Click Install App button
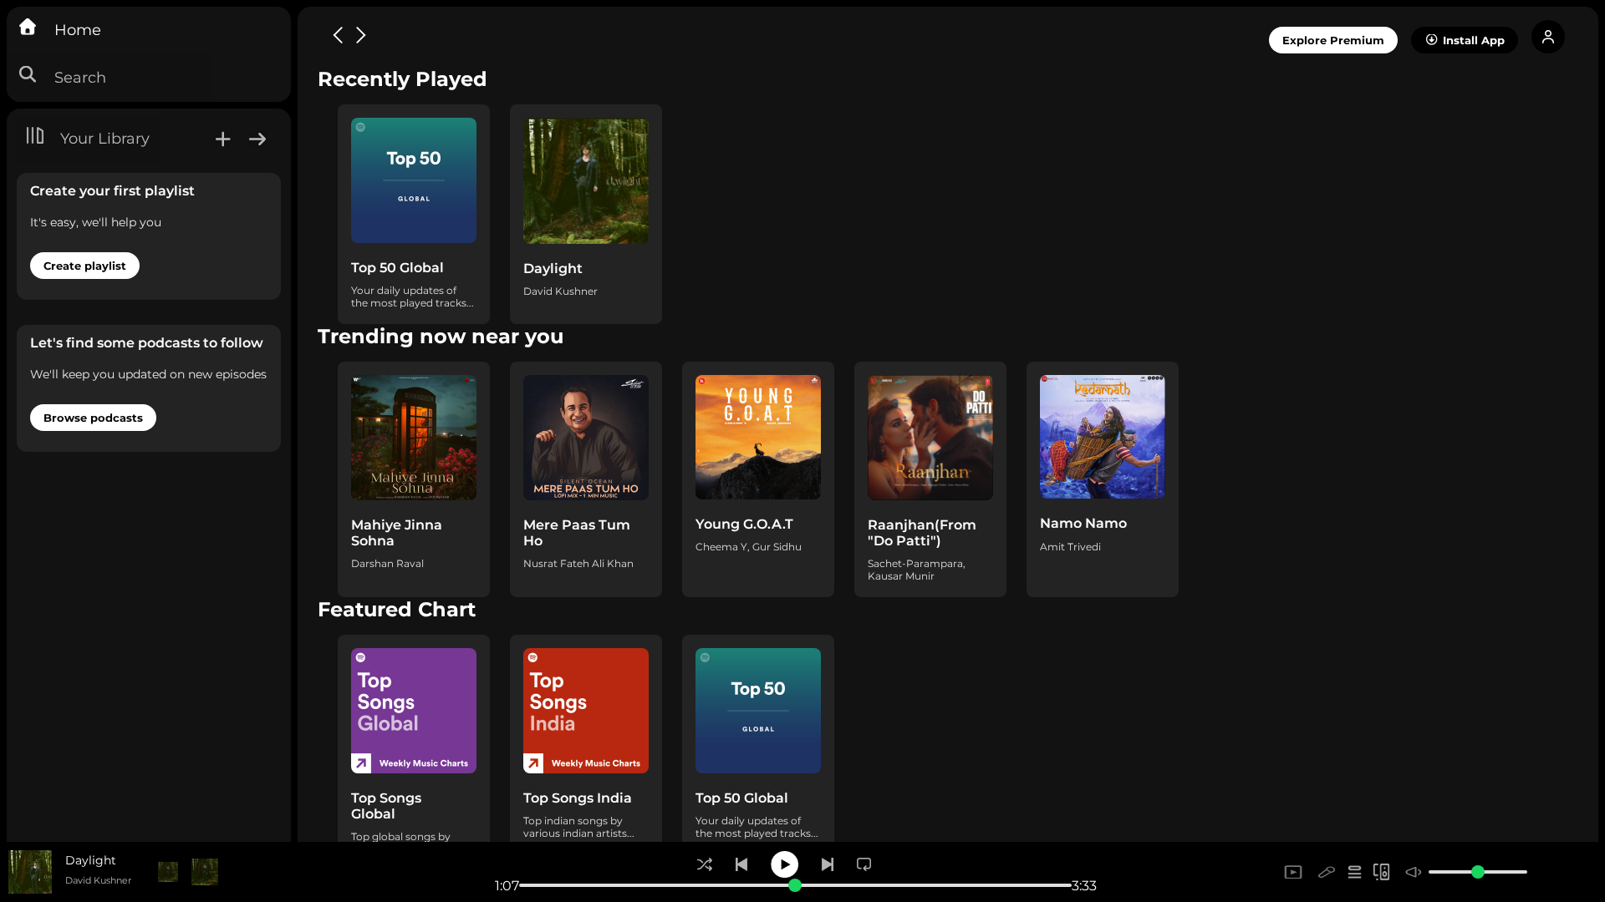This screenshot has height=902, width=1605. pos(1465,40)
